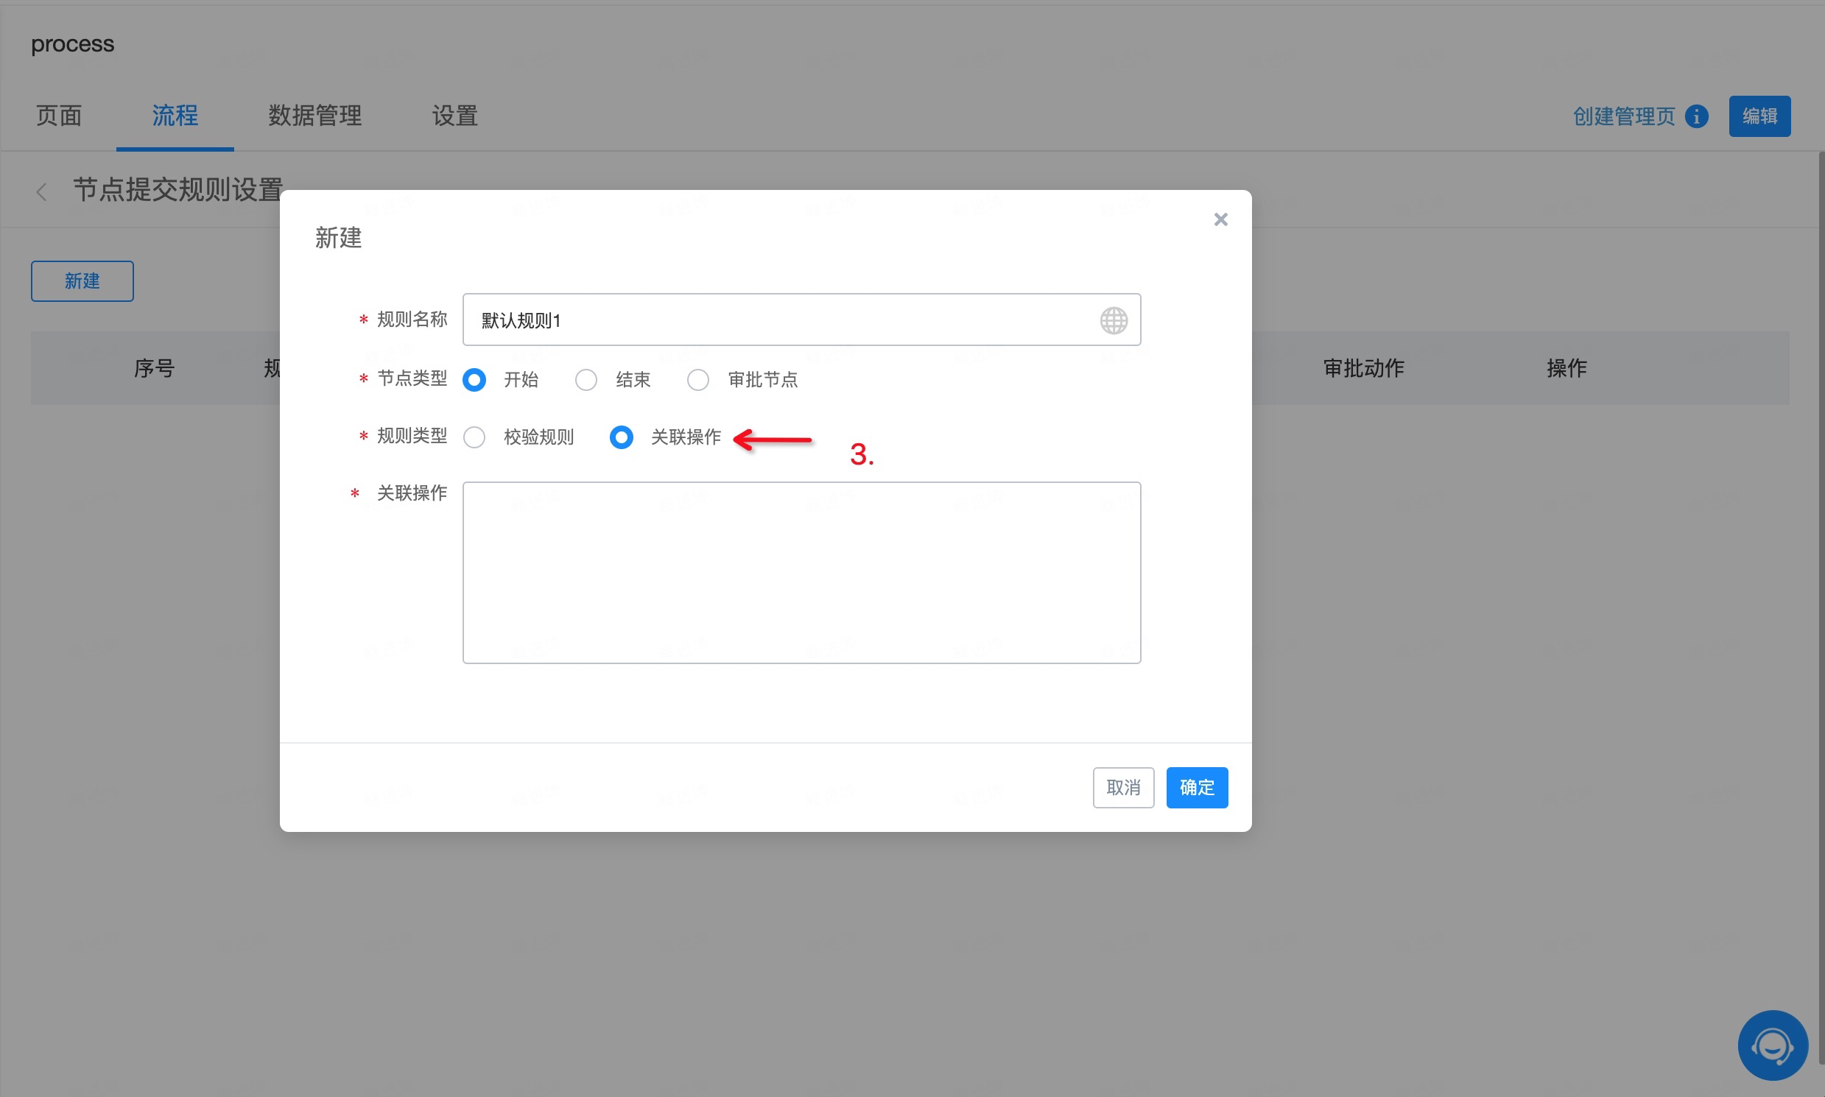Select 校验规则 as the rule type

coord(474,437)
